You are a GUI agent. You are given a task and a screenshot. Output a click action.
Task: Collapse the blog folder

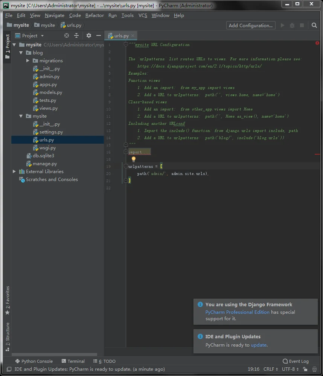(x=21, y=53)
